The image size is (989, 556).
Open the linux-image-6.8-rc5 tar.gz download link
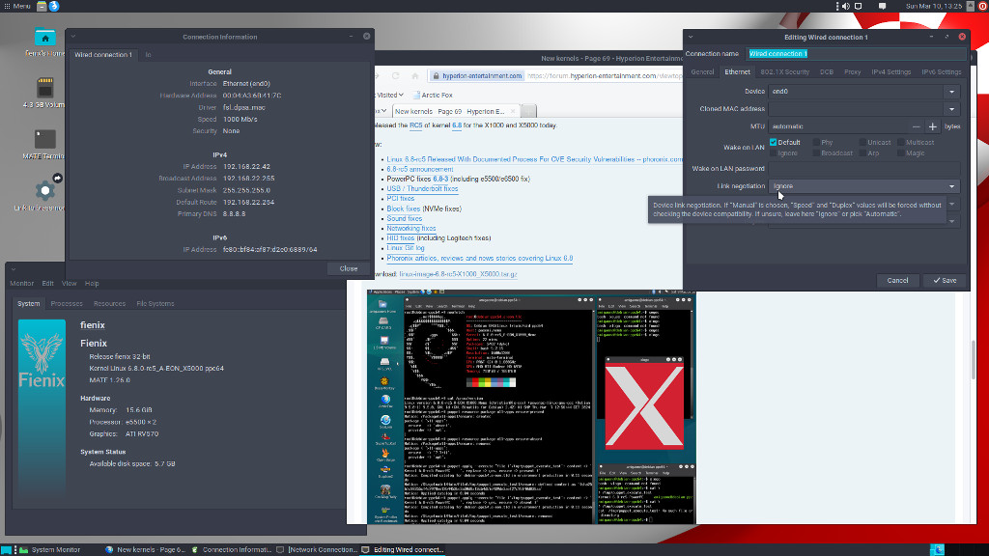click(458, 274)
